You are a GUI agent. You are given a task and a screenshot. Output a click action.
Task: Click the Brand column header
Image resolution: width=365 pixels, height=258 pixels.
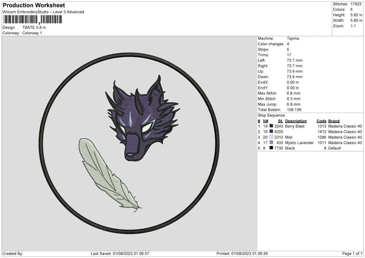pyautogui.click(x=334, y=120)
